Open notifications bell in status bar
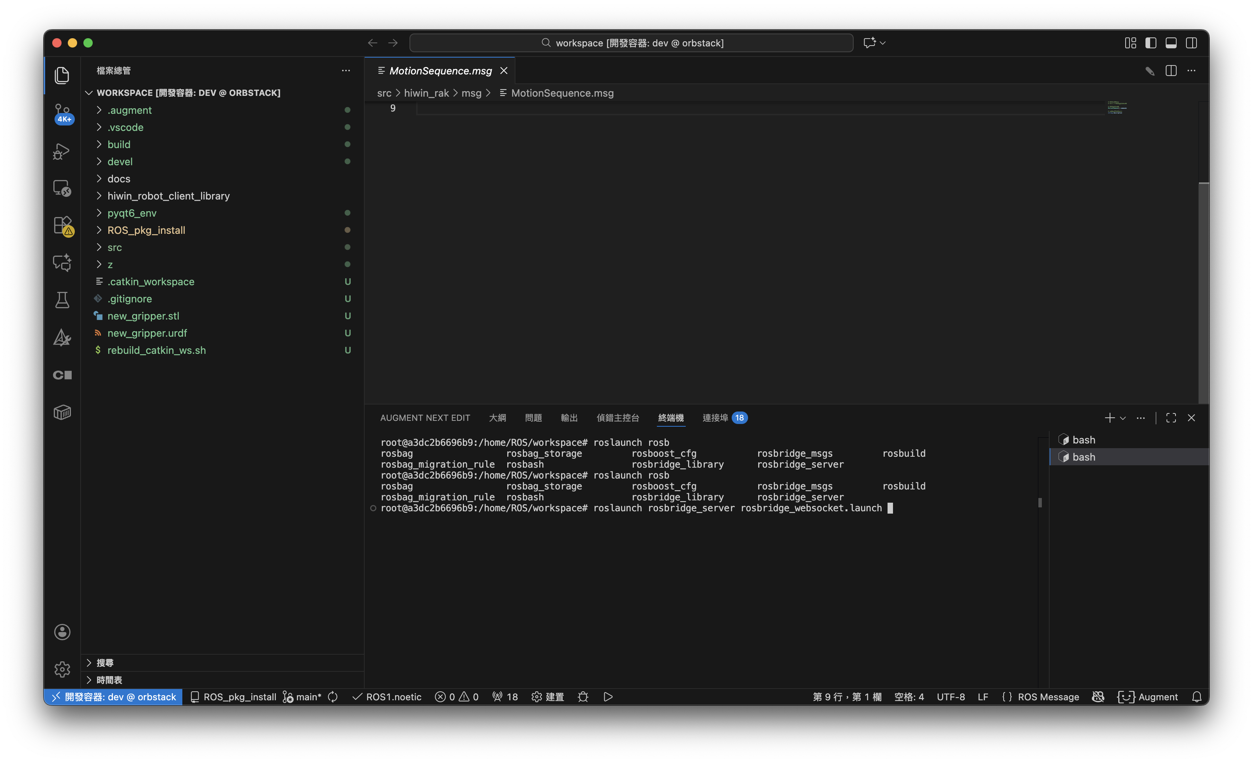Viewport: 1253px width, 763px height. pos(1197,696)
